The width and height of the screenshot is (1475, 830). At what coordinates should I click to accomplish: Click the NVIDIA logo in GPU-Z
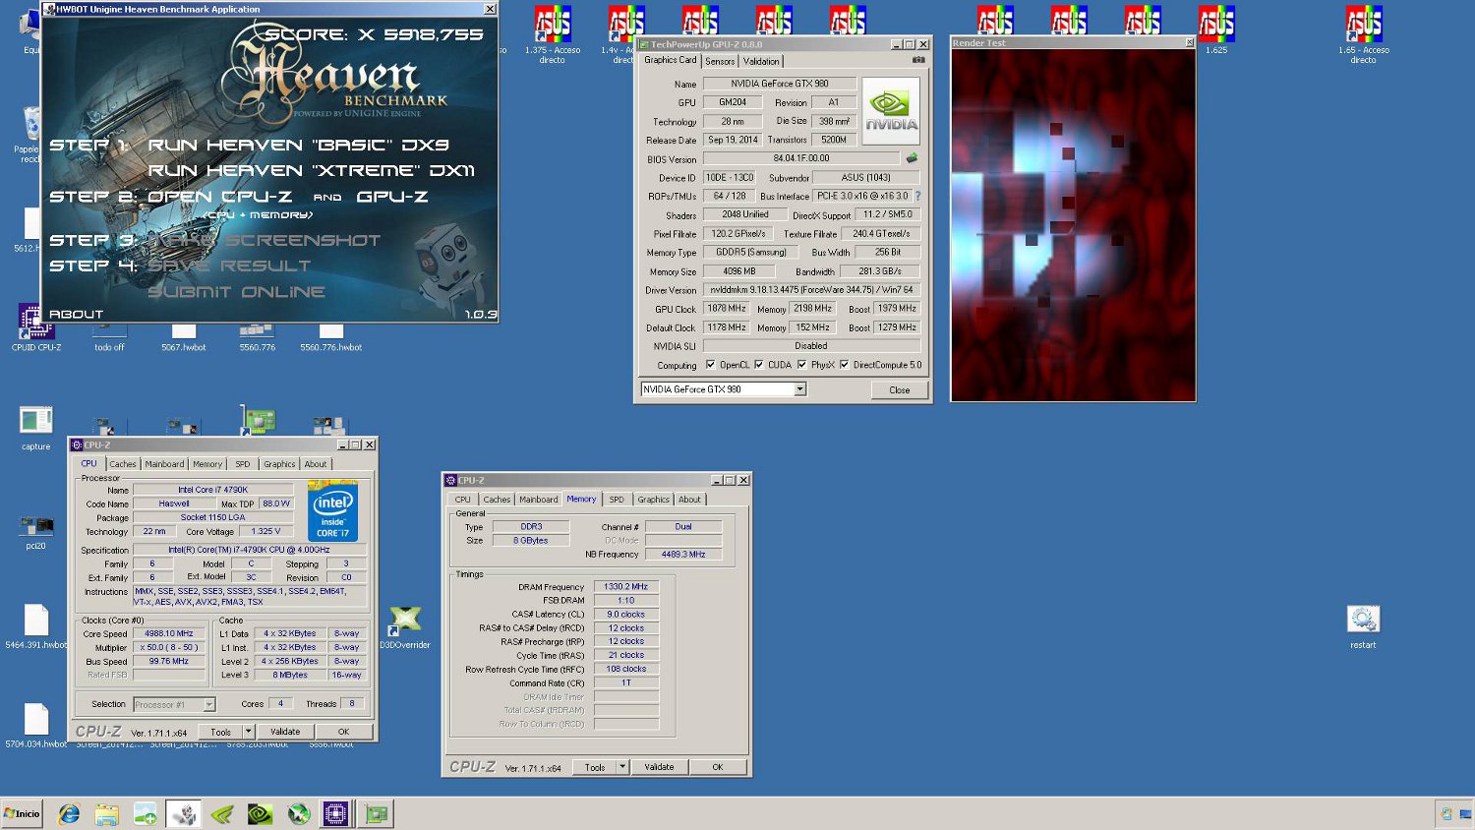891,112
